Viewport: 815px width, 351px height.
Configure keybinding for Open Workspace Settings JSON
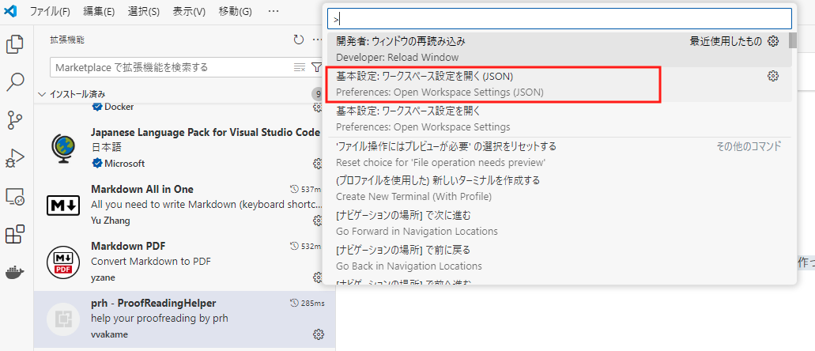tap(773, 77)
